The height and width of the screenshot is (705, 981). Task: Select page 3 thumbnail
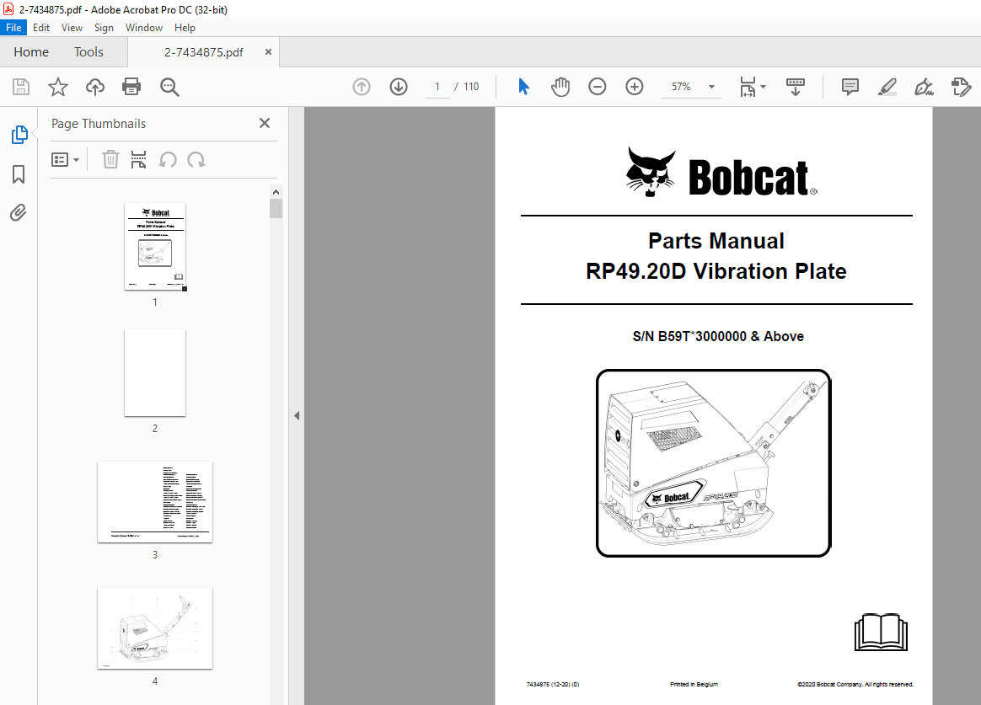pos(155,502)
